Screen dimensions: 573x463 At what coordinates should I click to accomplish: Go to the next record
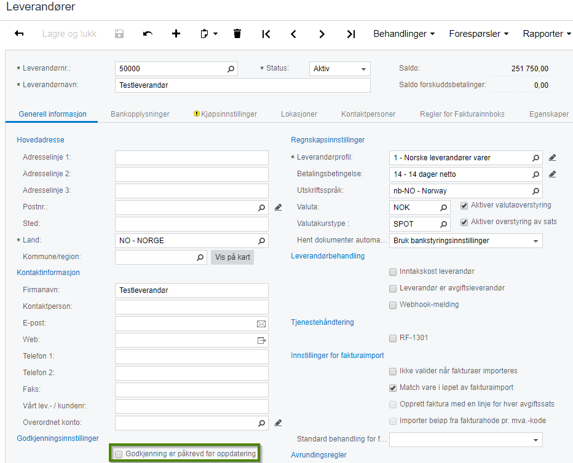[x=322, y=34]
